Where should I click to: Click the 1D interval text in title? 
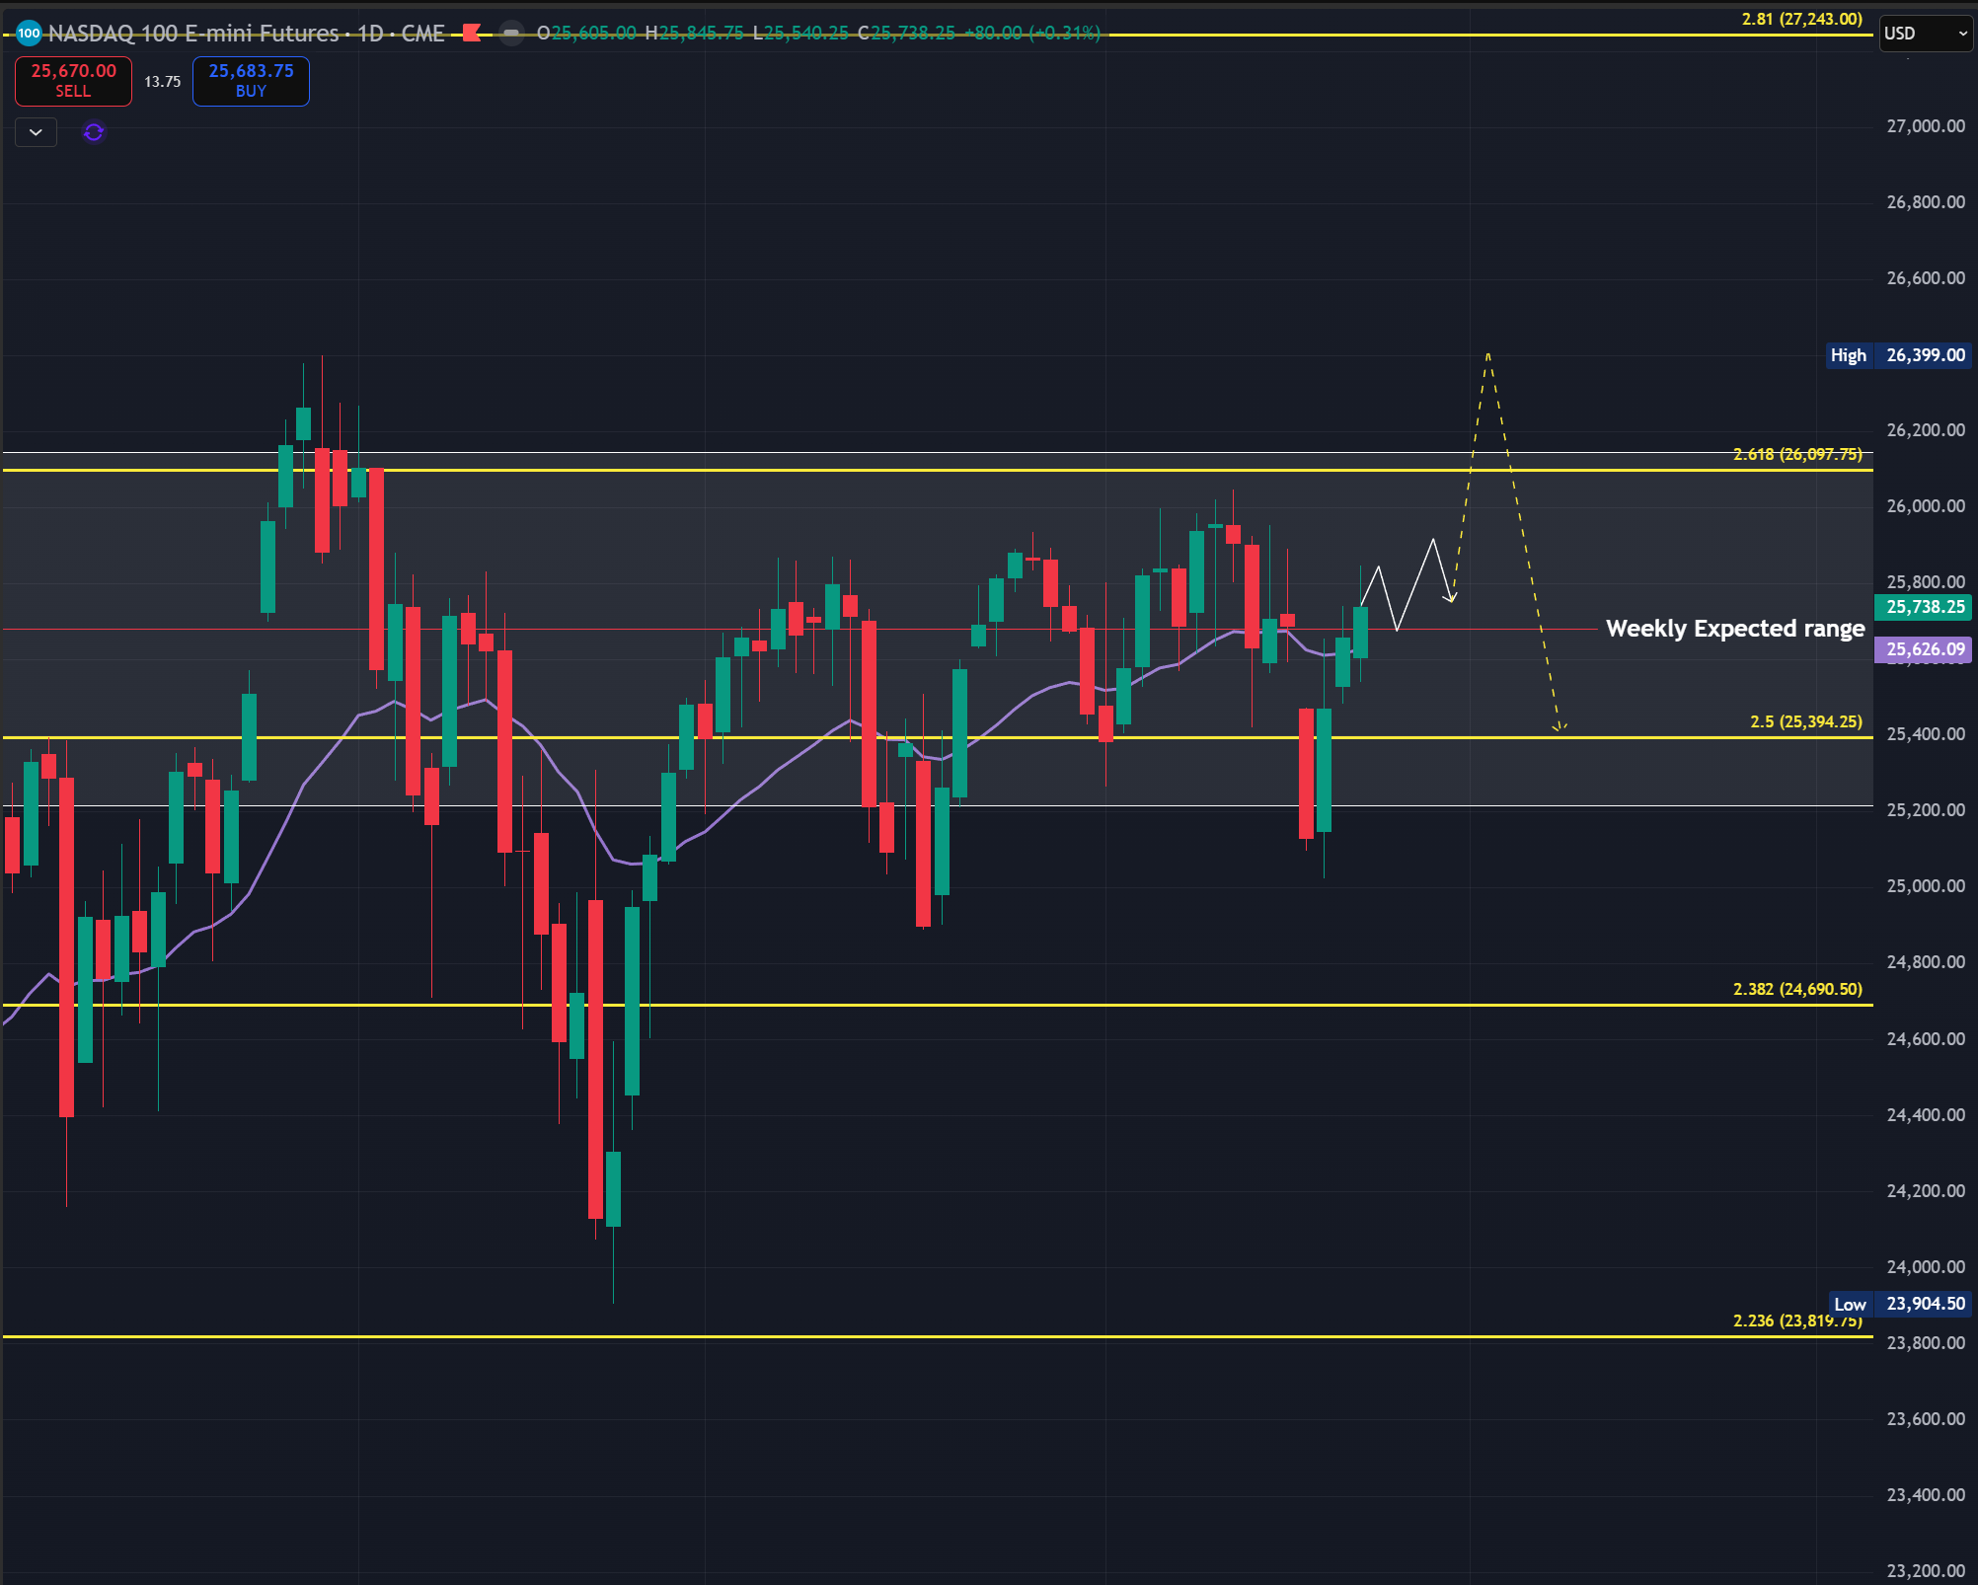(x=370, y=34)
